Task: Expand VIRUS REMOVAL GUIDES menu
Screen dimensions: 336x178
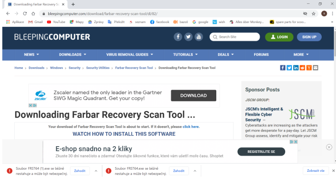Action: (x=130, y=54)
